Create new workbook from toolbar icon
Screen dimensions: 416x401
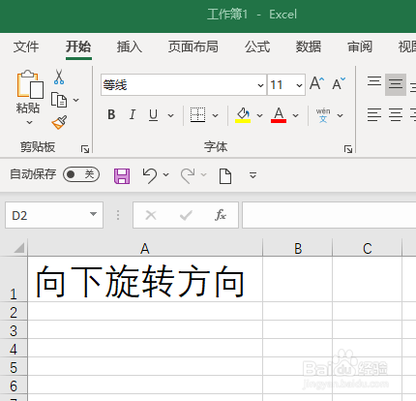pyautogui.click(x=225, y=176)
